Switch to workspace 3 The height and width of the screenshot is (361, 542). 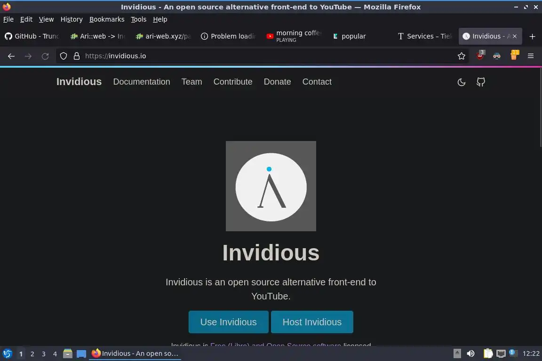coord(44,354)
